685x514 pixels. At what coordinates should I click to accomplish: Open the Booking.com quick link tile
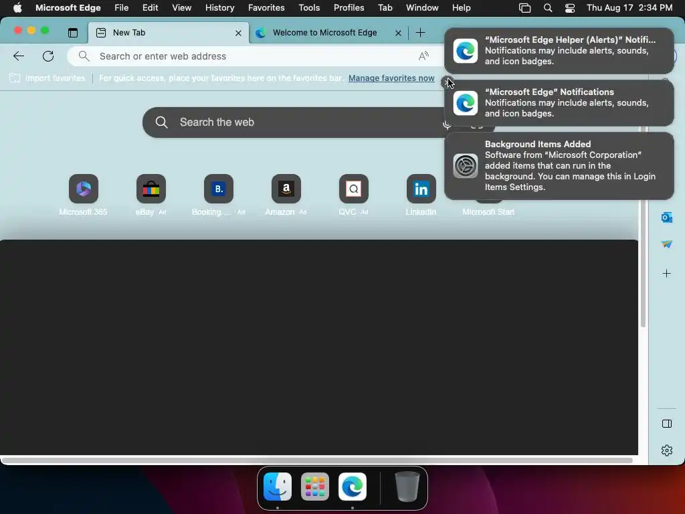click(x=219, y=189)
